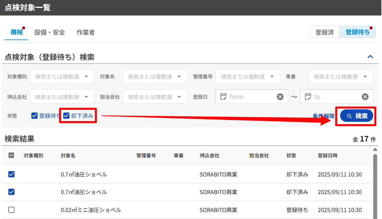Uncheck the 登録待ち status checkbox
Viewport: 382px width, 219px height.
[x=35, y=116]
